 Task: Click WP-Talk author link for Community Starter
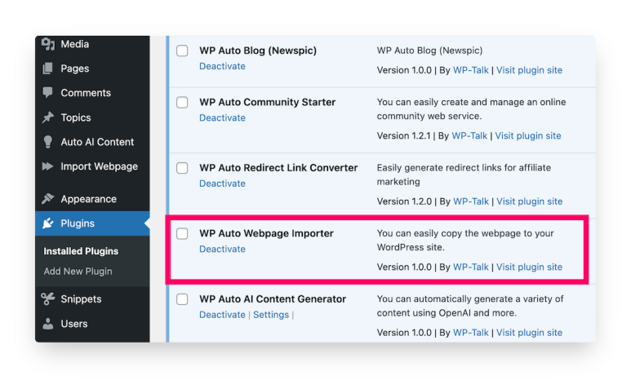point(469,136)
